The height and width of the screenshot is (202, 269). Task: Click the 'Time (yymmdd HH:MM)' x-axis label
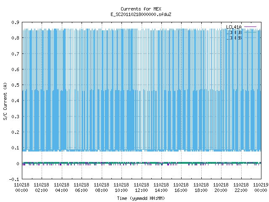pos(141,198)
